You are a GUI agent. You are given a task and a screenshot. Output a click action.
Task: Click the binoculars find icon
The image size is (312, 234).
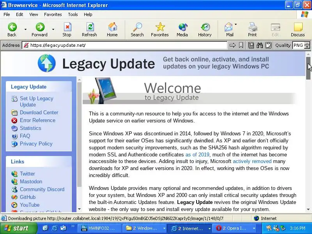point(260,45)
